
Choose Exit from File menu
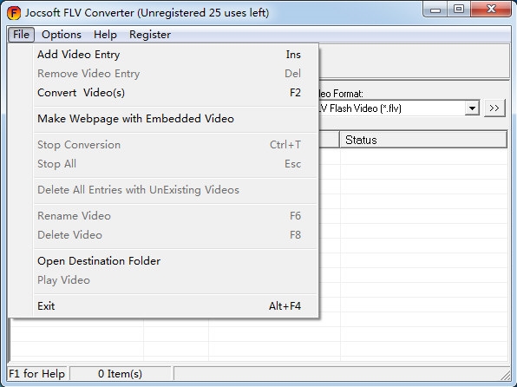(x=176, y=306)
